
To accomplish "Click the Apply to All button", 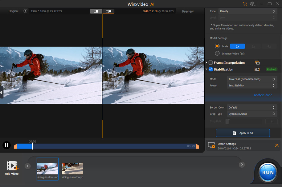I will coord(243,133).
